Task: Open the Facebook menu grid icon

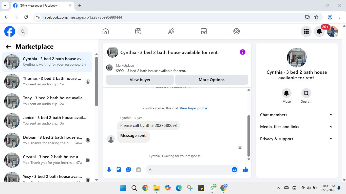Action: click(x=306, y=31)
